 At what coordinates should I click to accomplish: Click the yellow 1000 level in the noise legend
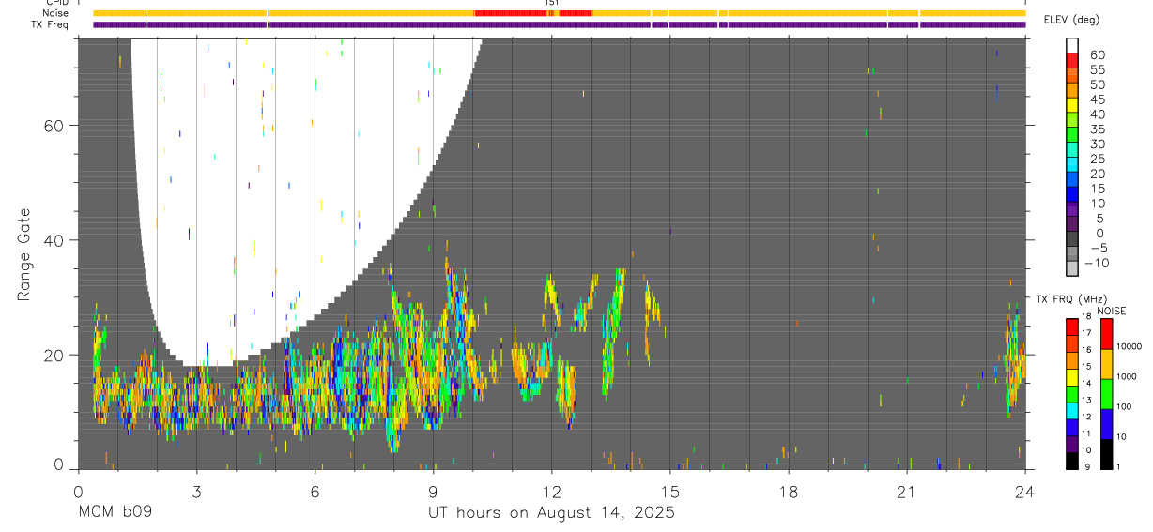point(1106,363)
